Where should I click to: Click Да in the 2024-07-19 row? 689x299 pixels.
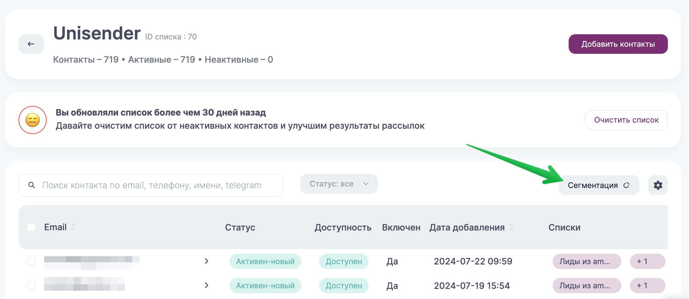(x=392, y=286)
